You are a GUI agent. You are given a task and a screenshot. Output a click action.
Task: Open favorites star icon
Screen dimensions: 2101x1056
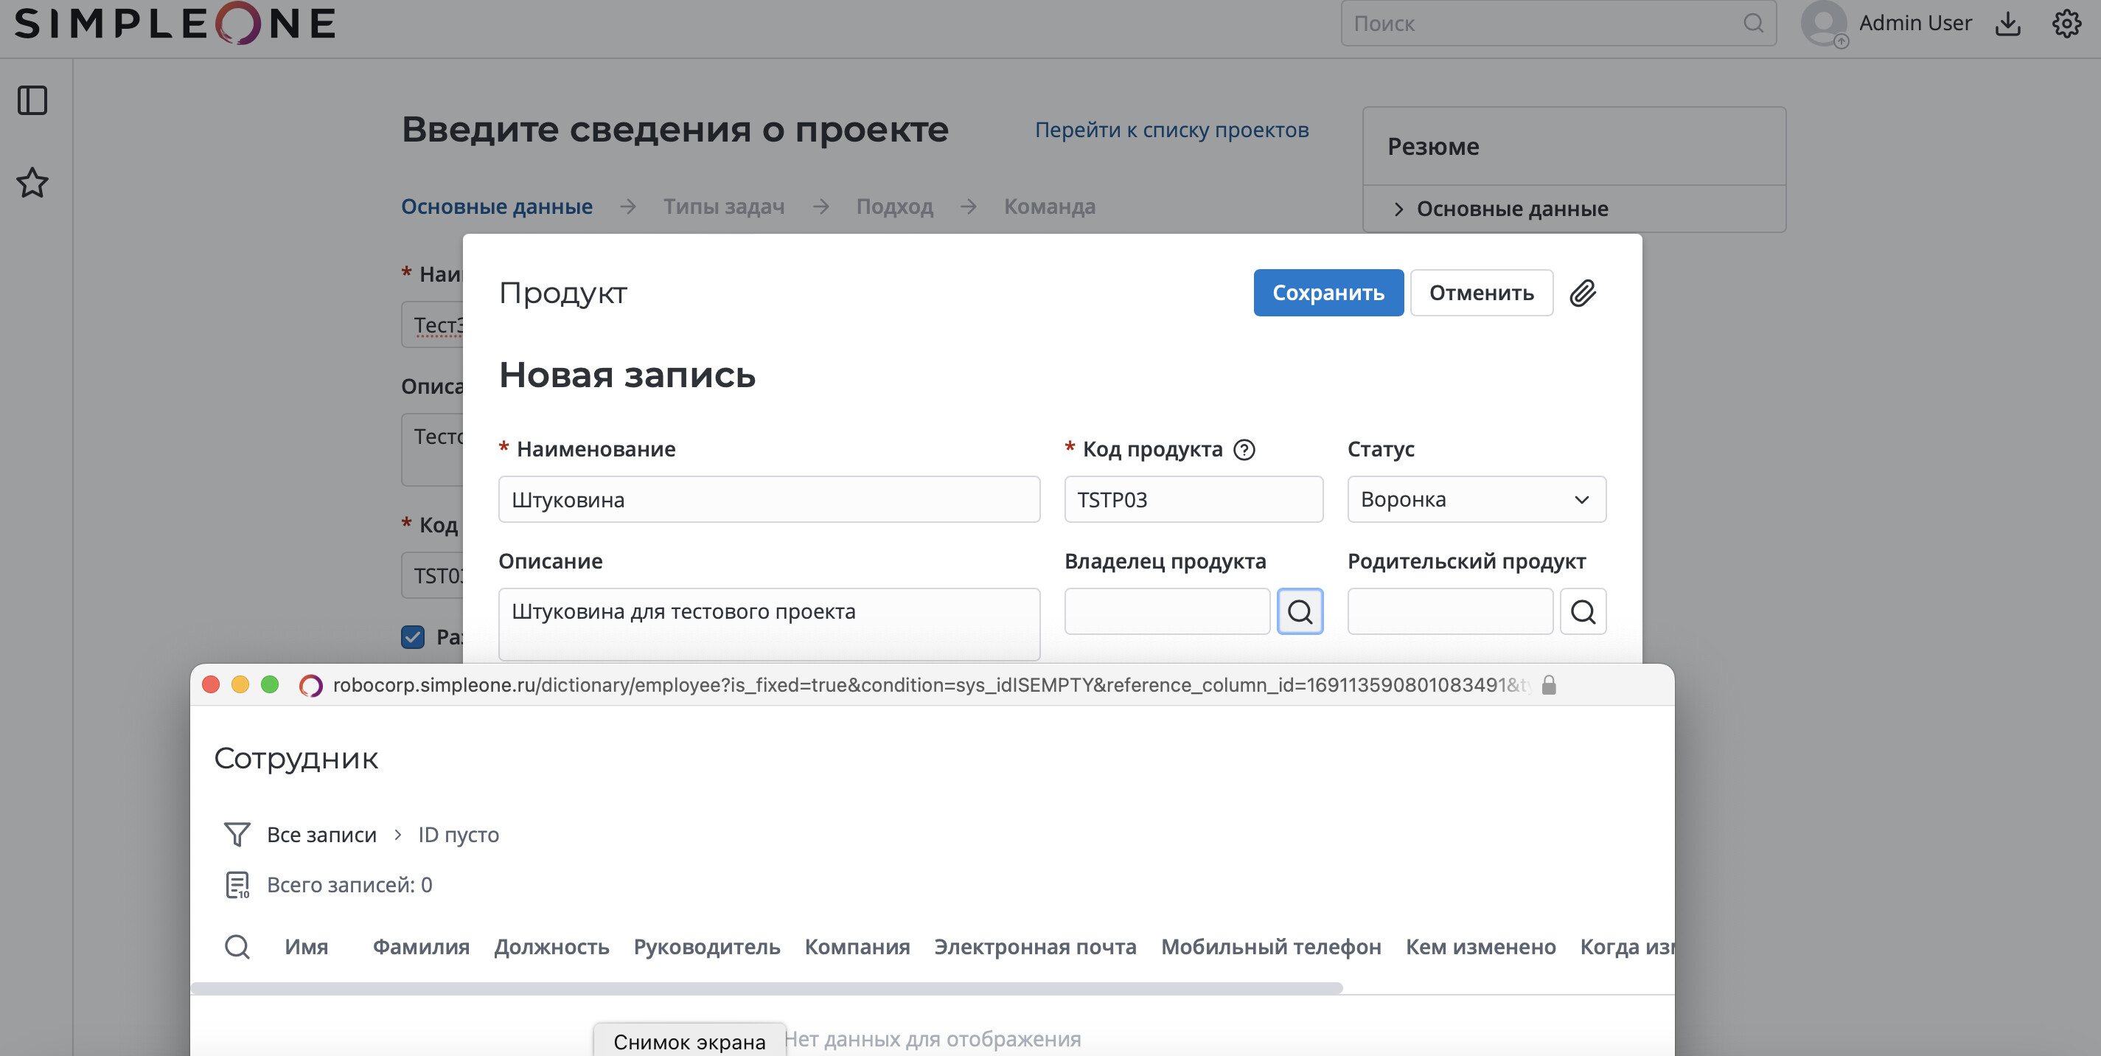[32, 183]
